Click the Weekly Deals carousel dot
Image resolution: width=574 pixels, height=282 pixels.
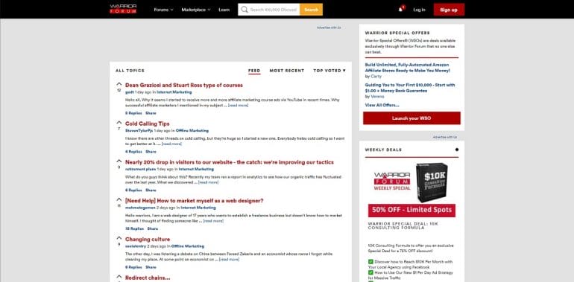(456, 150)
